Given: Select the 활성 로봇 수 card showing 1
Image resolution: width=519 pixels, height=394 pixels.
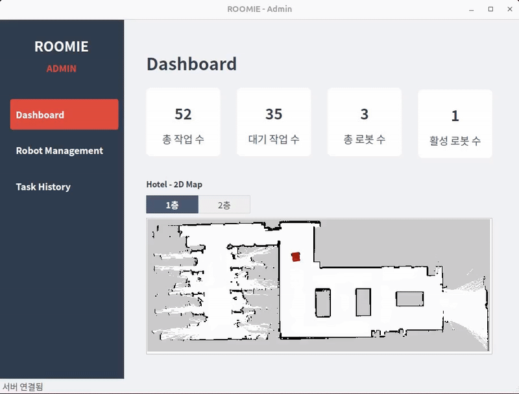Looking at the screenshot, I should tap(455, 124).
